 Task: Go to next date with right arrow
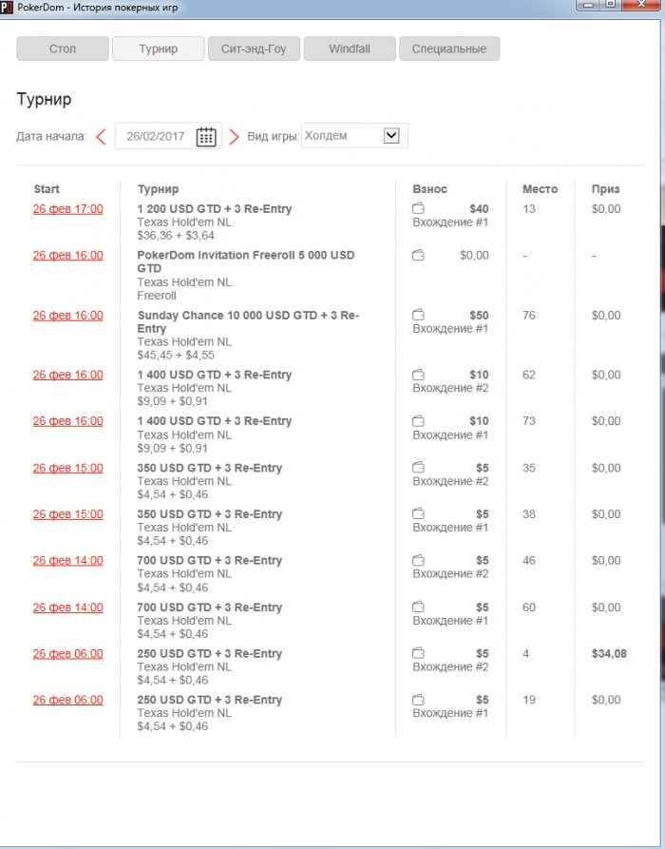point(234,137)
